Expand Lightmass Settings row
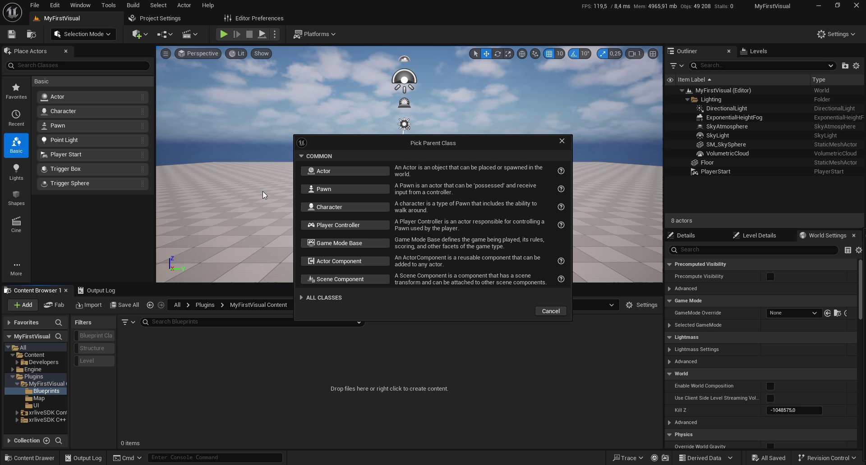 click(x=669, y=350)
